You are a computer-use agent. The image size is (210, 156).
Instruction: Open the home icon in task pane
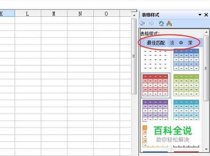click(x=161, y=23)
